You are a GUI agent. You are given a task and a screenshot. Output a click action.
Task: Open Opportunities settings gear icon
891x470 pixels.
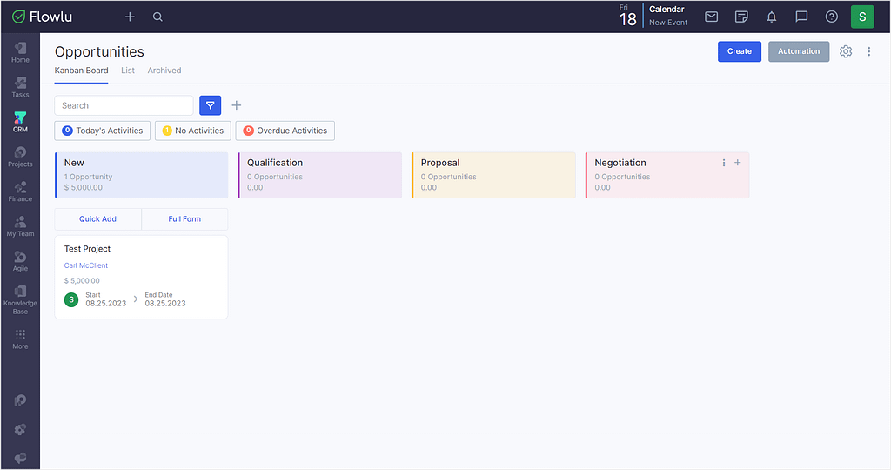pos(846,51)
